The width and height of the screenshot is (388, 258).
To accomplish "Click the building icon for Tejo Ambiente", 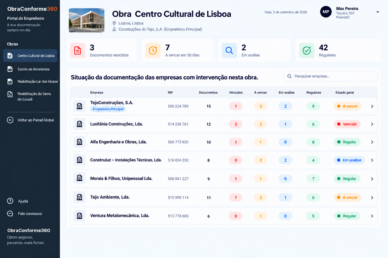I will click(80, 197).
